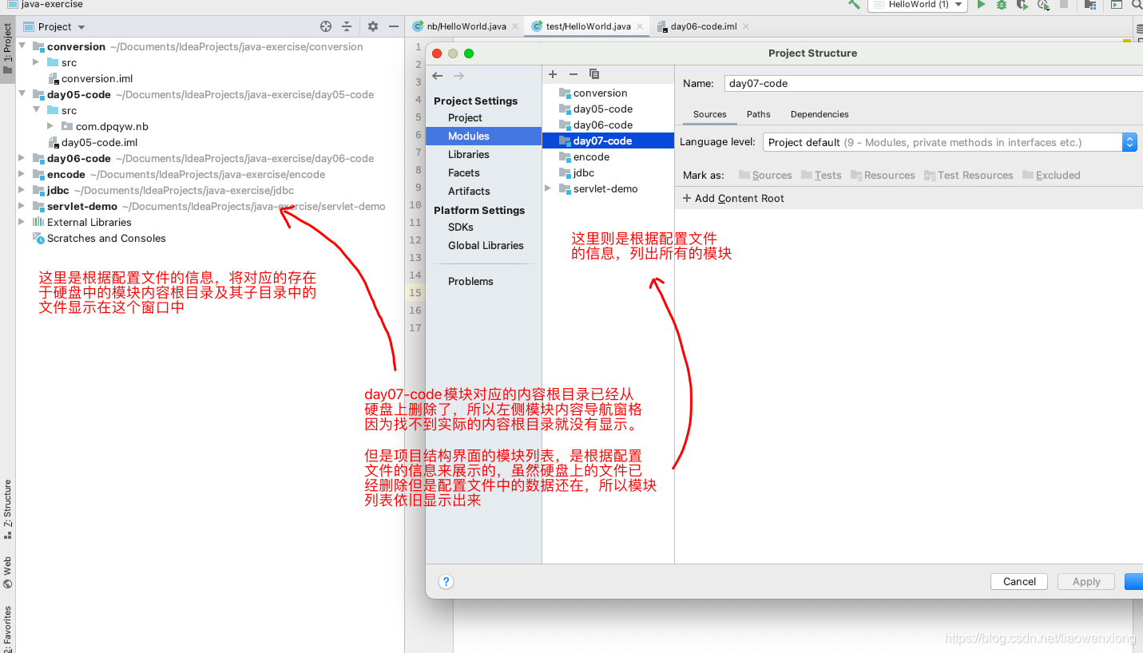The height and width of the screenshot is (653, 1143).
Task: Expand servlet-demo in module list
Action: click(x=548, y=188)
